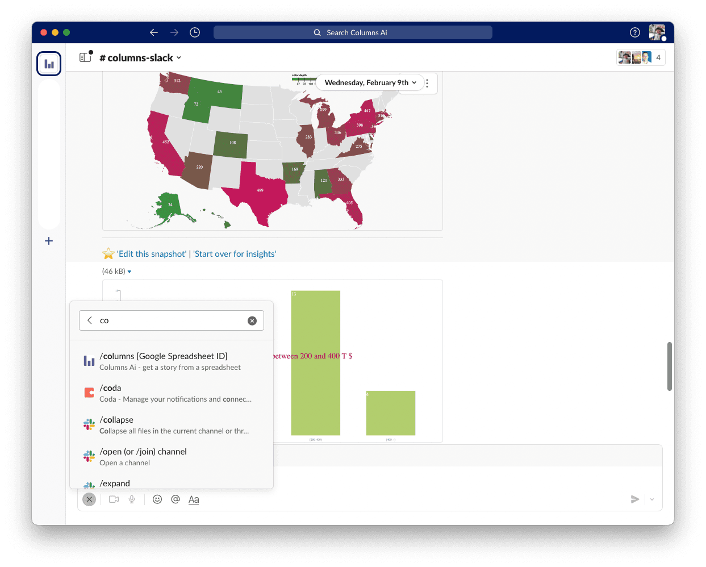Click the message list vertical scrollbar
This screenshot has width=706, height=567.
tap(670, 366)
